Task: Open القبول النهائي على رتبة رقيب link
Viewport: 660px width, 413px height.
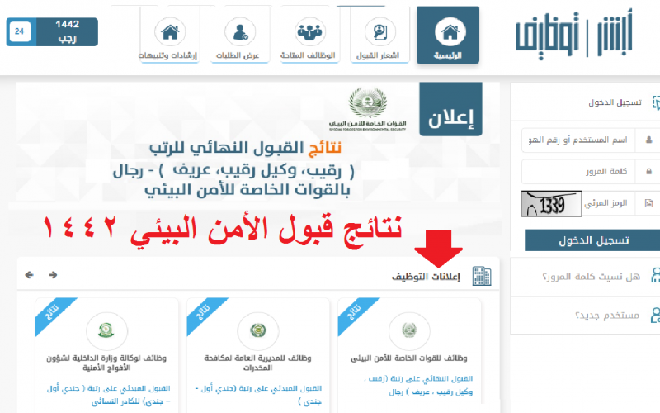Action: coord(418,385)
